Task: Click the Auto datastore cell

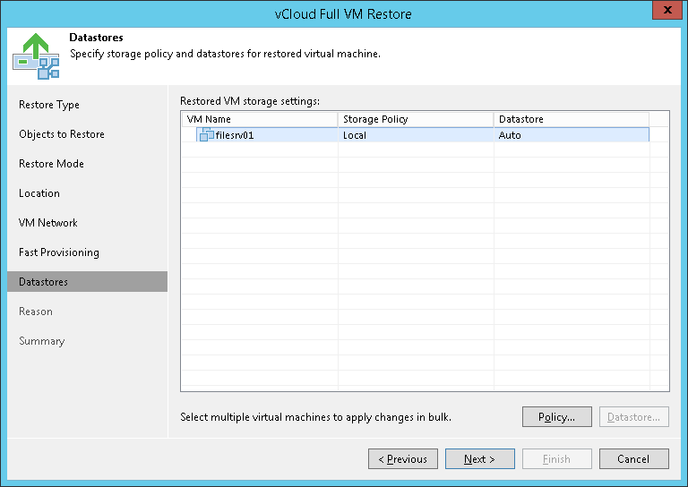Action: pyautogui.click(x=572, y=135)
